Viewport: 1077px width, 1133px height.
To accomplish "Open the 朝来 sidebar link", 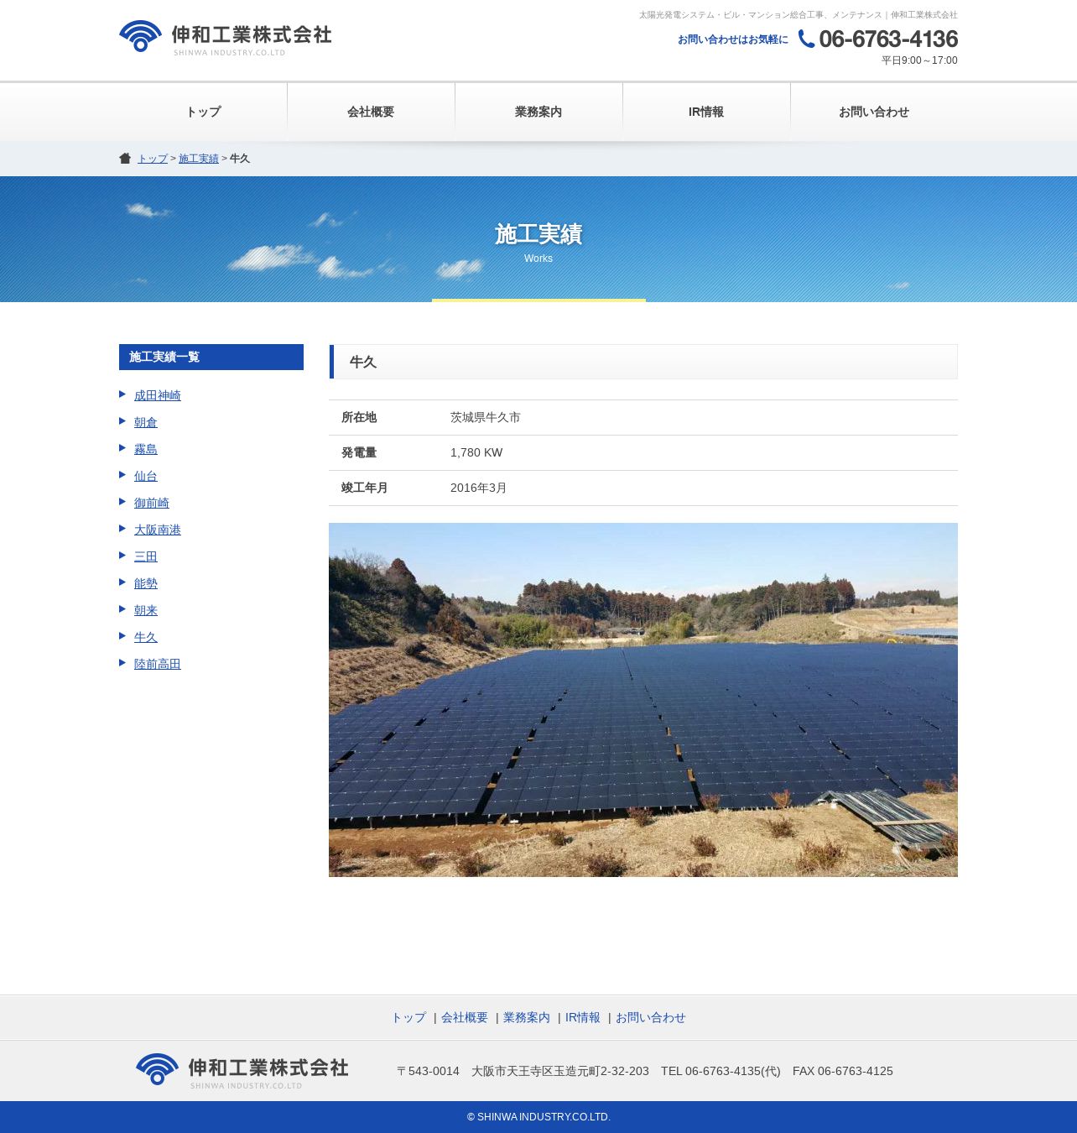I will pos(146,610).
